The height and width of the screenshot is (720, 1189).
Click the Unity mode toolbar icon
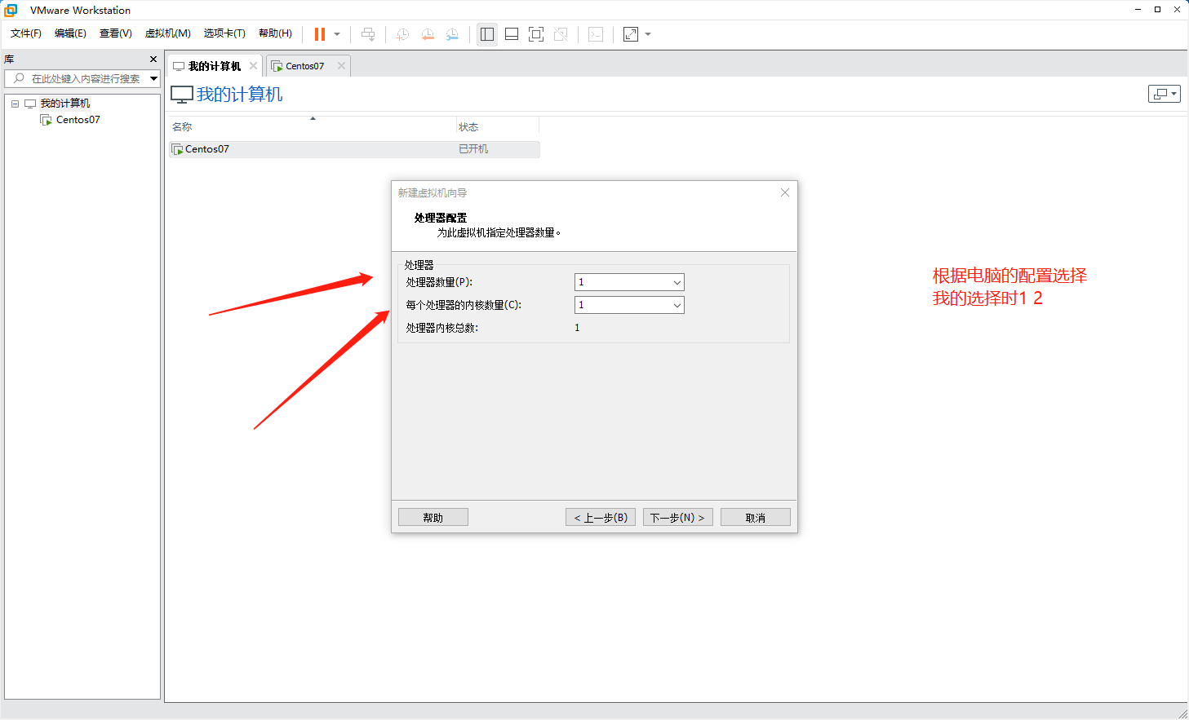click(561, 34)
